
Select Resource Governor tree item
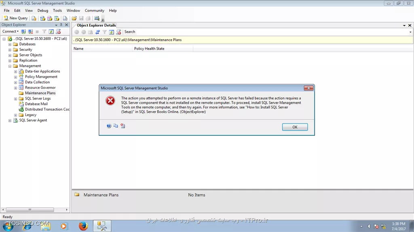pyautogui.click(x=40, y=88)
